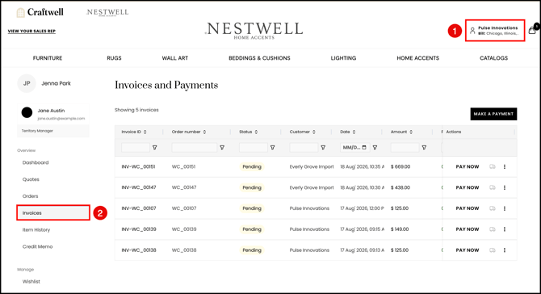The image size is (541, 294).
Task: Open the Beddings & Cushions menu
Action: click(x=259, y=58)
